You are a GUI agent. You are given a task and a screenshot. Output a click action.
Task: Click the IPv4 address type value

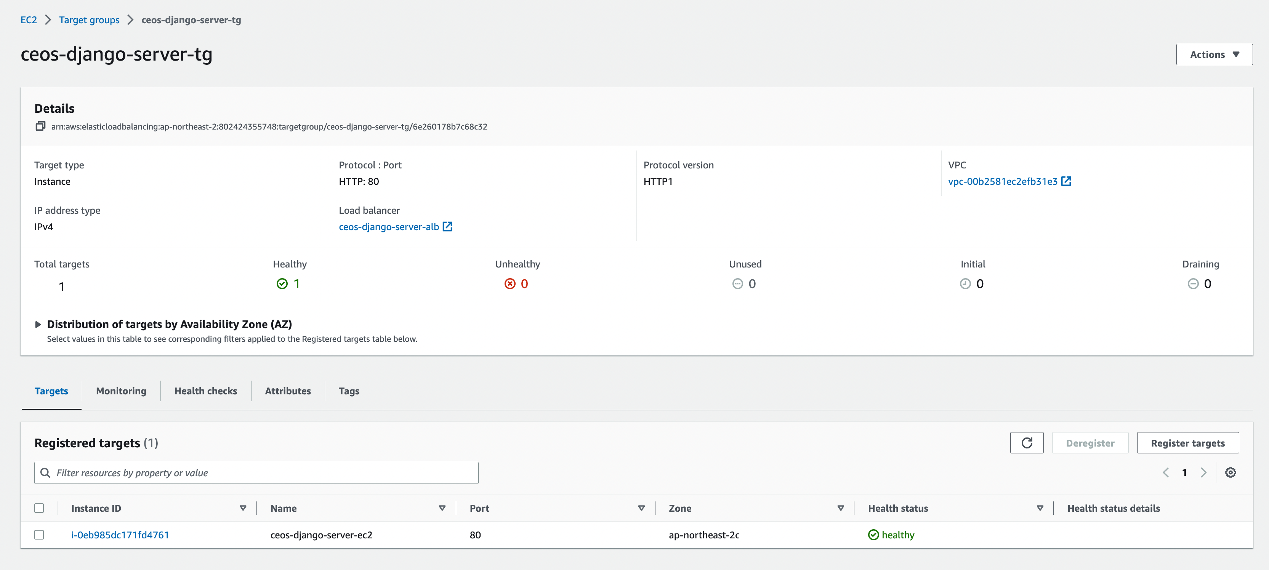tap(43, 227)
